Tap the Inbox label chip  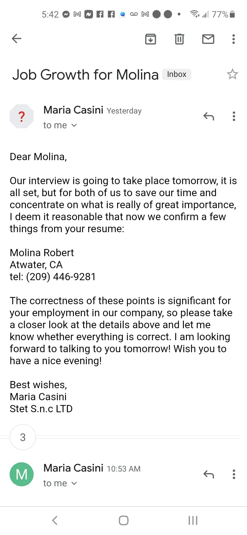coord(177,74)
